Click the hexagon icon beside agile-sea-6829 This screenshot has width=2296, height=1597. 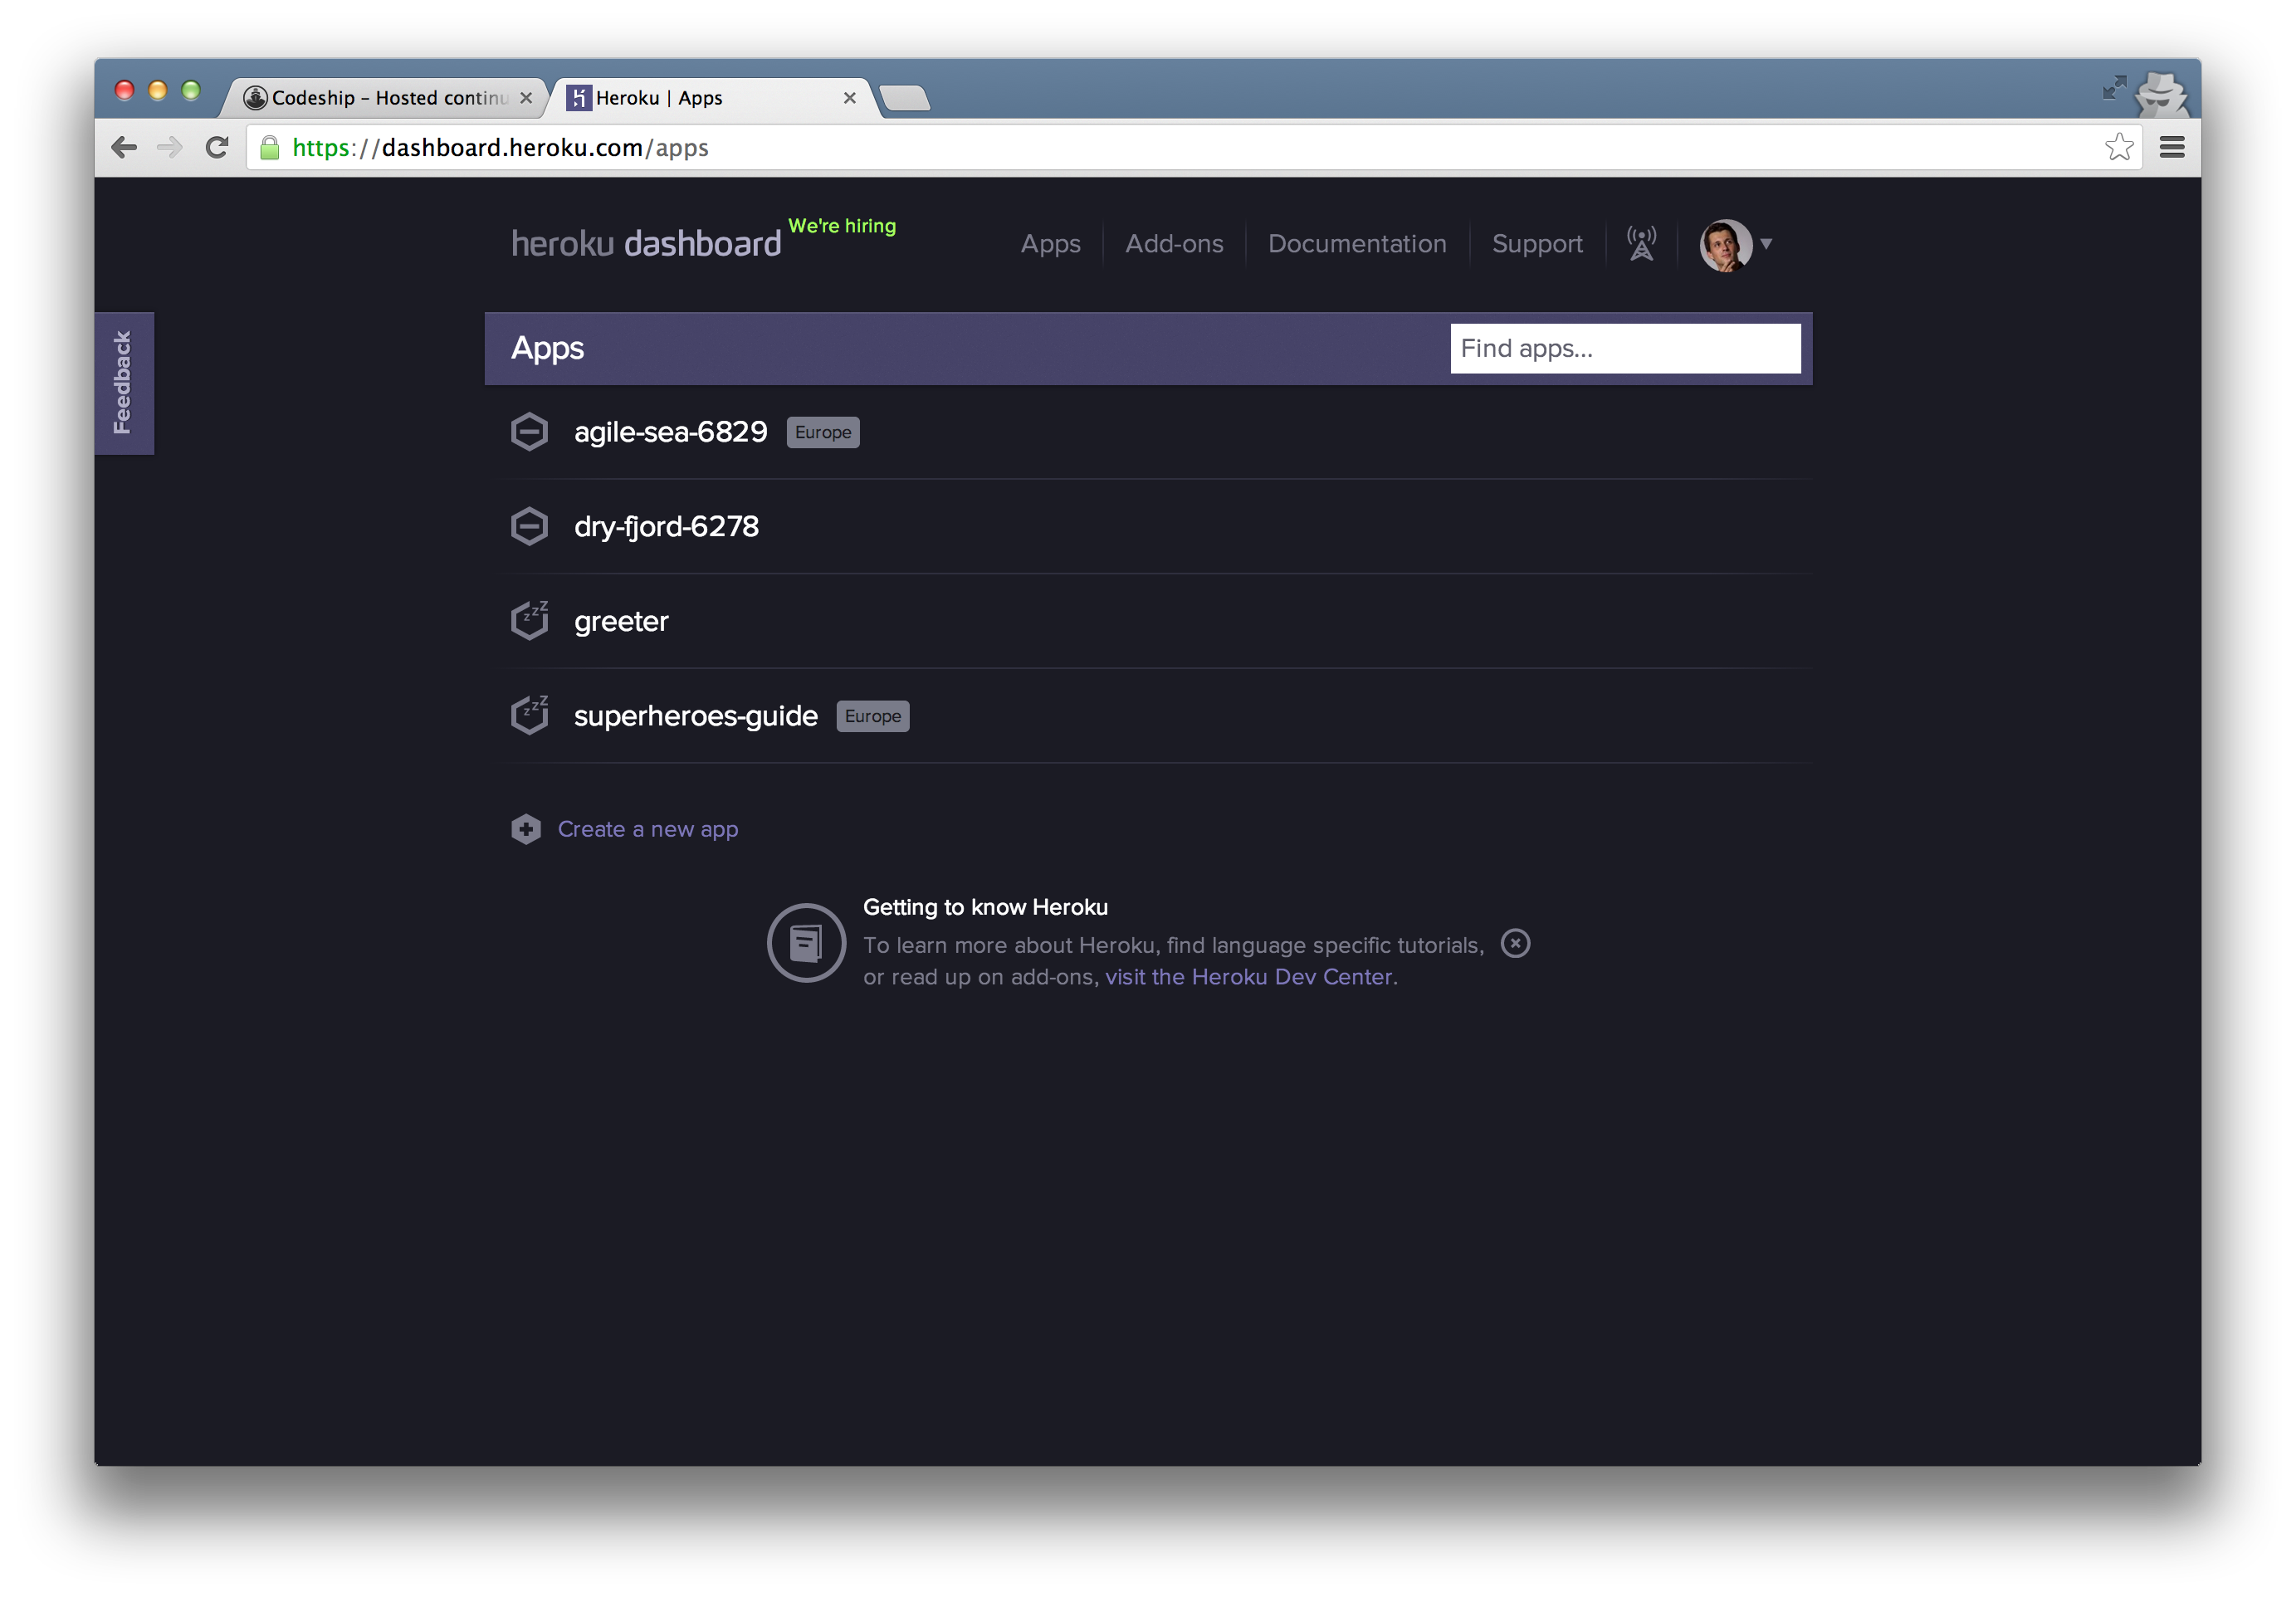(x=529, y=432)
